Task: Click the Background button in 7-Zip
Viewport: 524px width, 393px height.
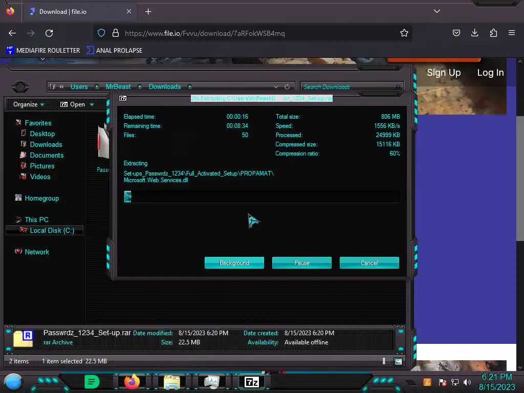Action: click(x=234, y=263)
